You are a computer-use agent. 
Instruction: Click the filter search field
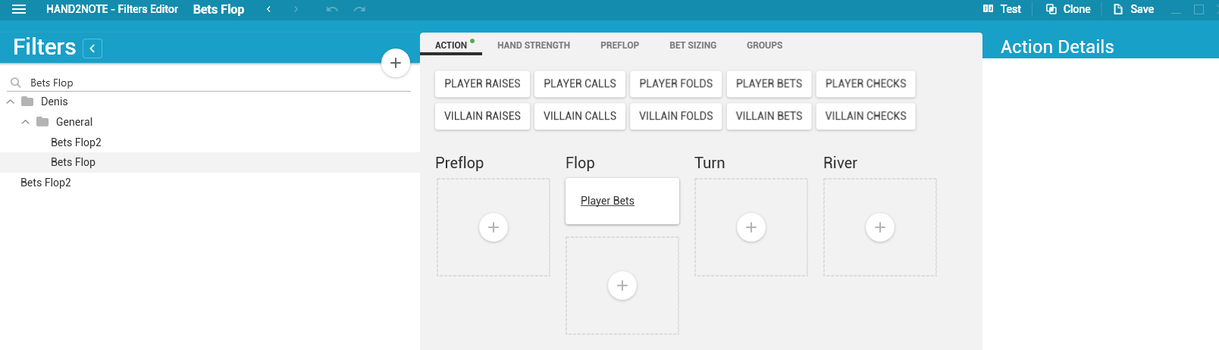tap(212, 83)
